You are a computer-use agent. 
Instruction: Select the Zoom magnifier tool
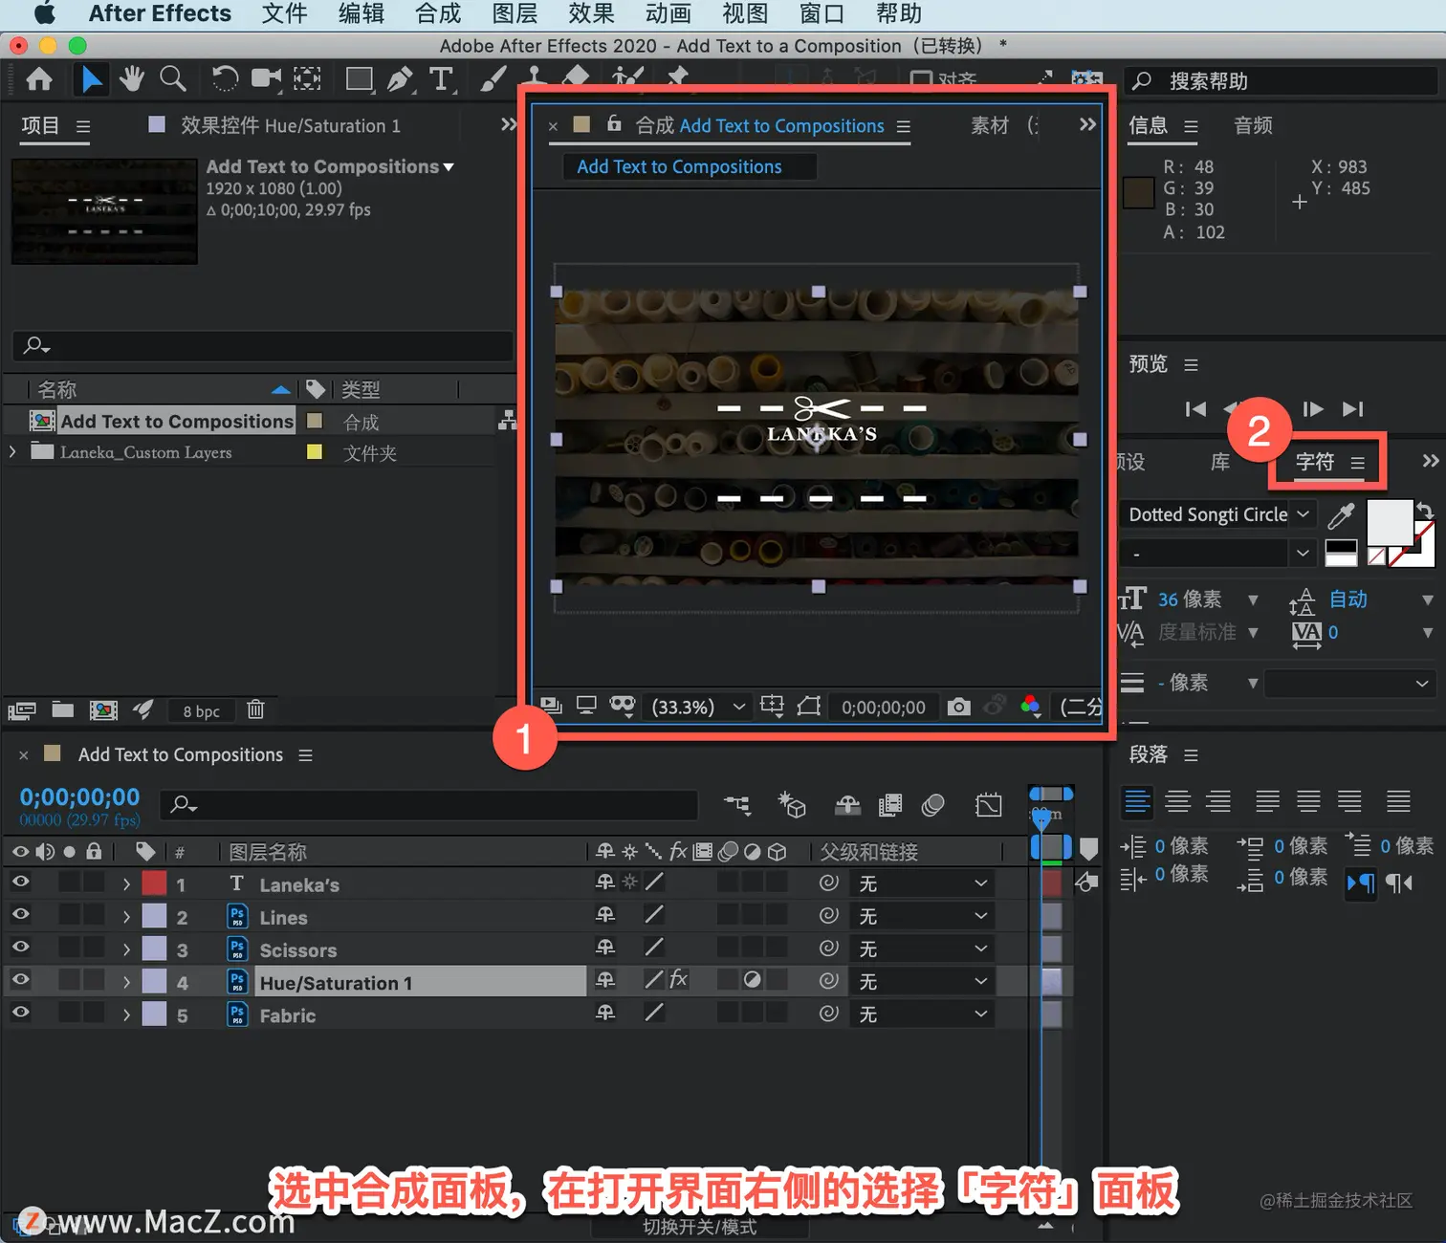(x=173, y=79)
